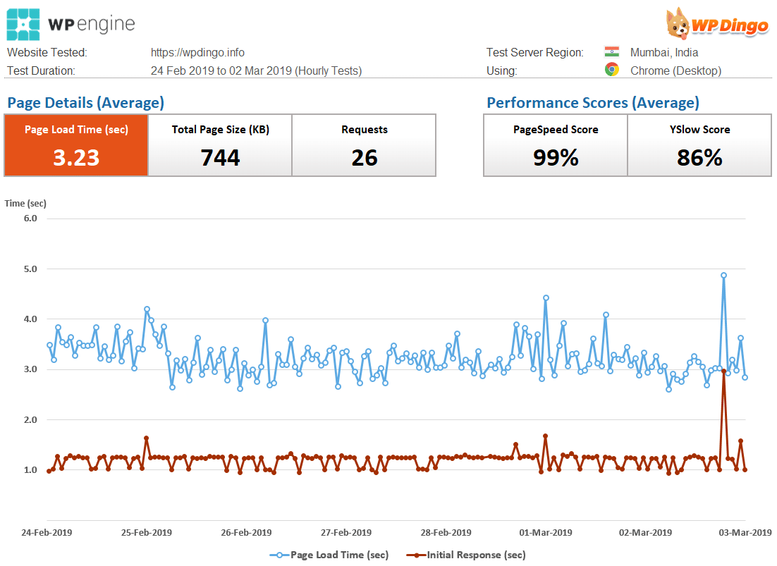777x566 pixels.
Task: Click the tallest red Initial Response spike
Action: point(723,371)
